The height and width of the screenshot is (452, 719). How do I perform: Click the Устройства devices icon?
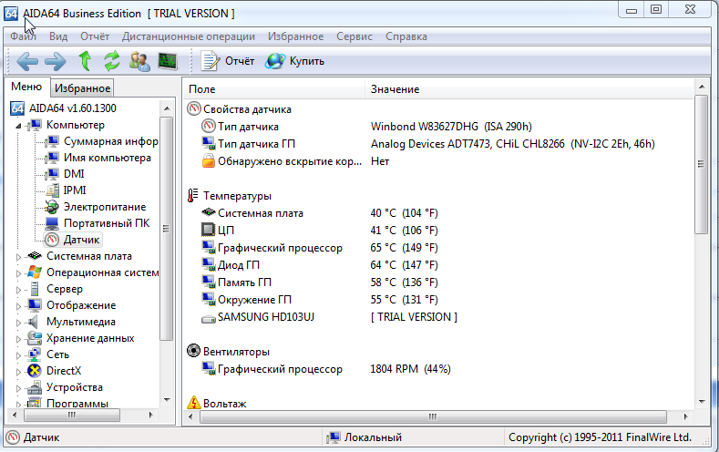point(35,387)
